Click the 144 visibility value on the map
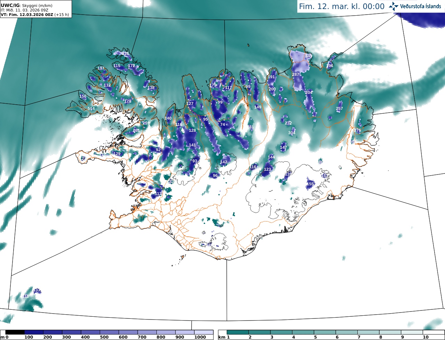 click(x=271, y=157)
